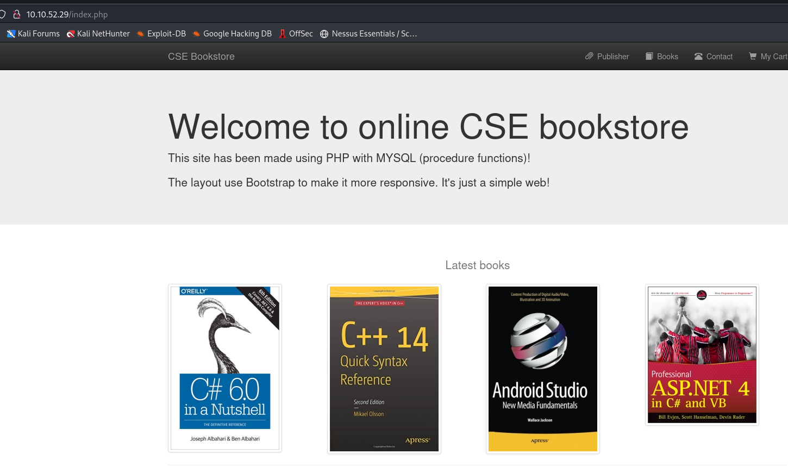Viewport: 788px width, 472px height.
Task: Select the C# 6.0 in a Nutshell cover
Action: click(x=225, y=368)
